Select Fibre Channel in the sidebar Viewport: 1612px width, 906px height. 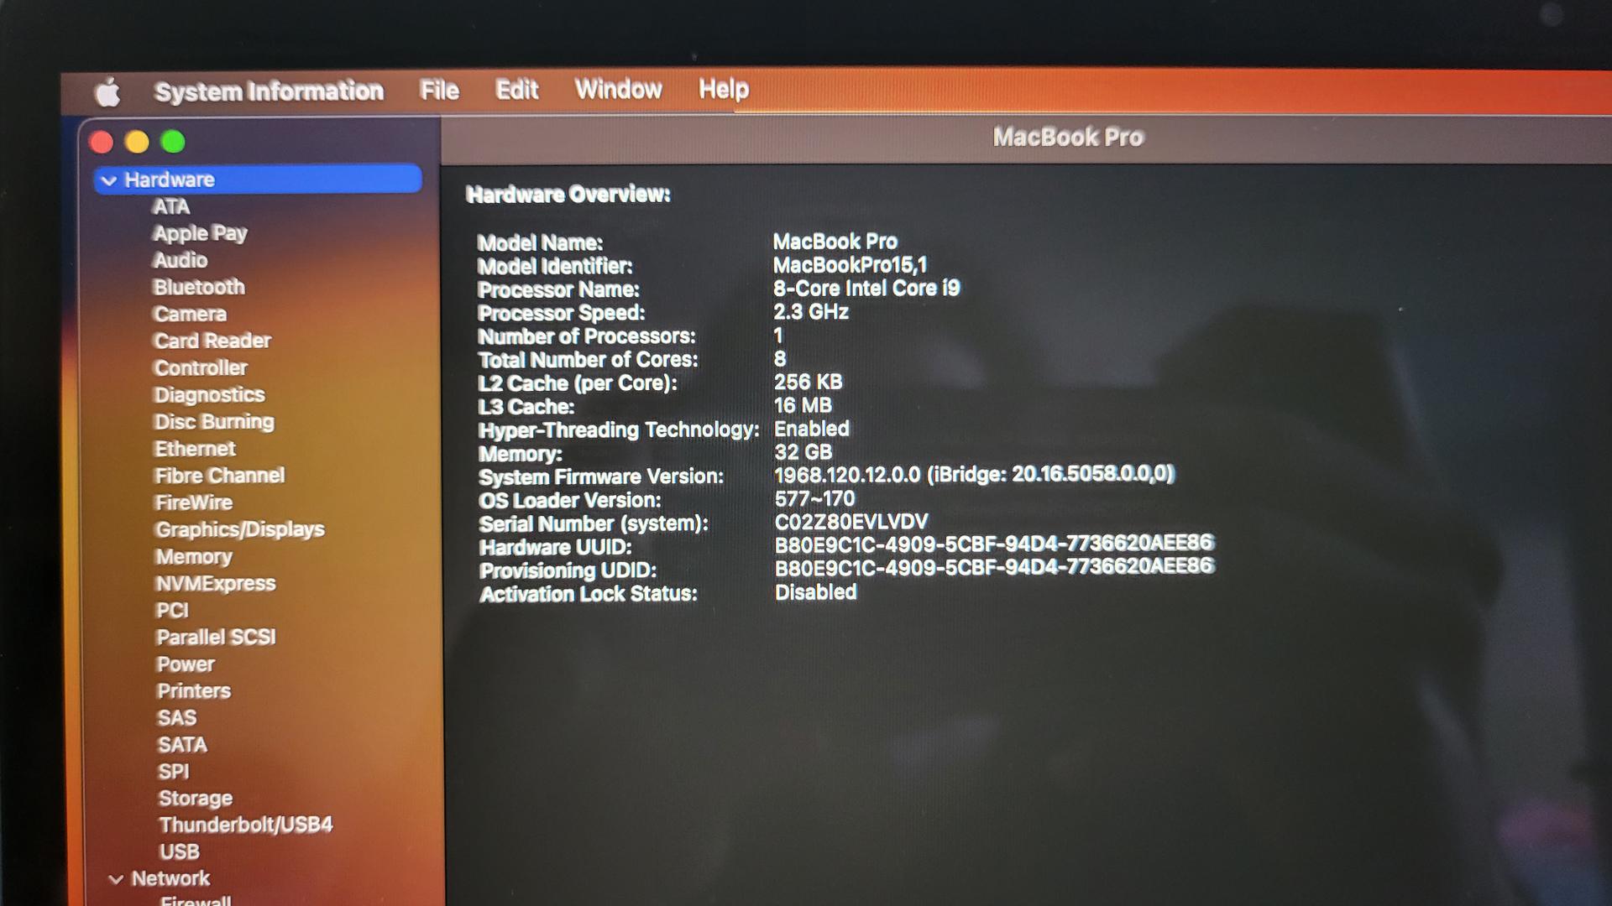pos(220,476)
